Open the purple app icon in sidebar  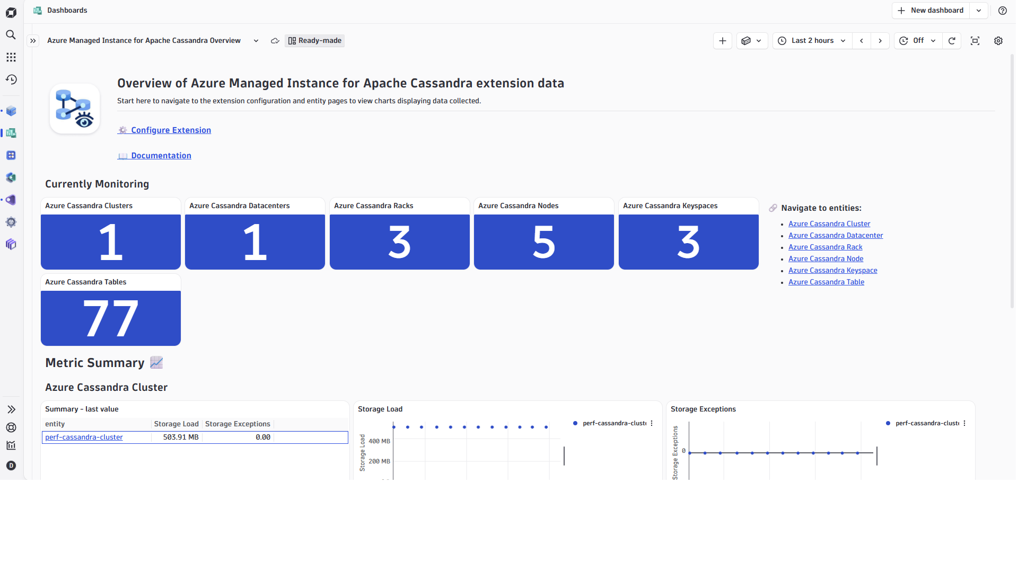point(11,200)
